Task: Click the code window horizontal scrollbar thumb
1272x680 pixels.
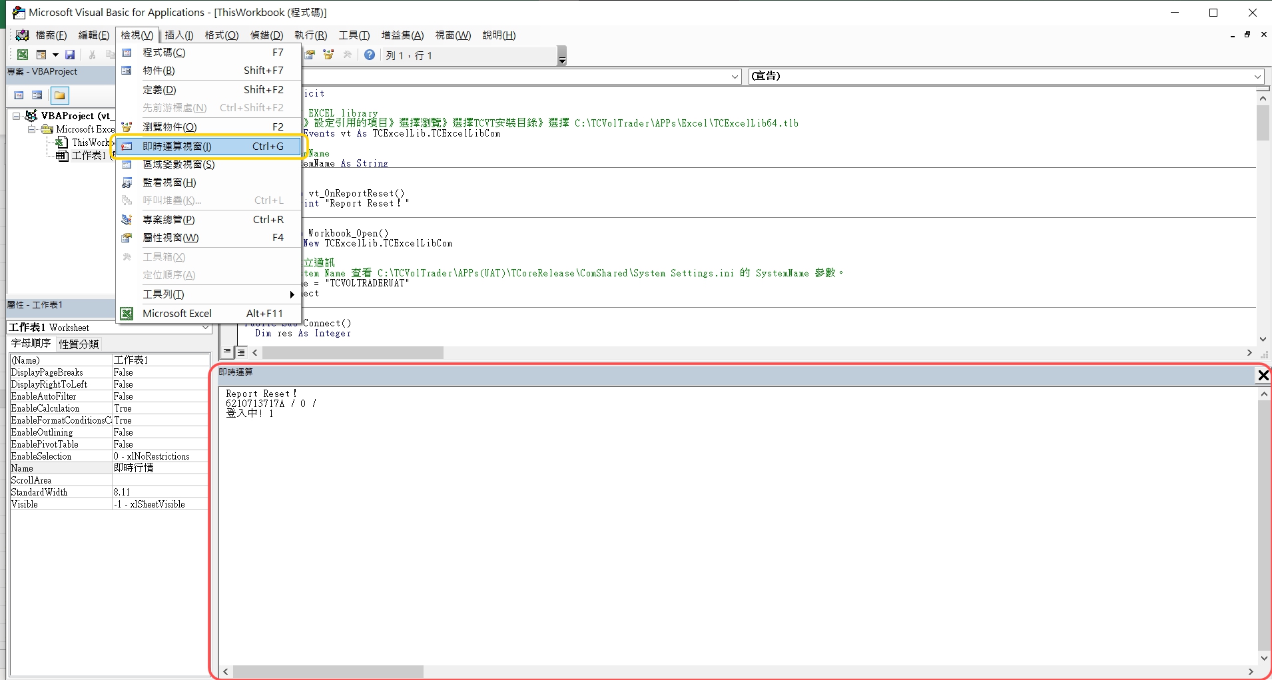Action: 352,352
